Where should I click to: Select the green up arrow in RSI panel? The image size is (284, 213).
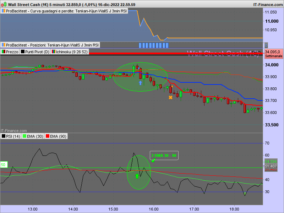click(x=137, y=176)
